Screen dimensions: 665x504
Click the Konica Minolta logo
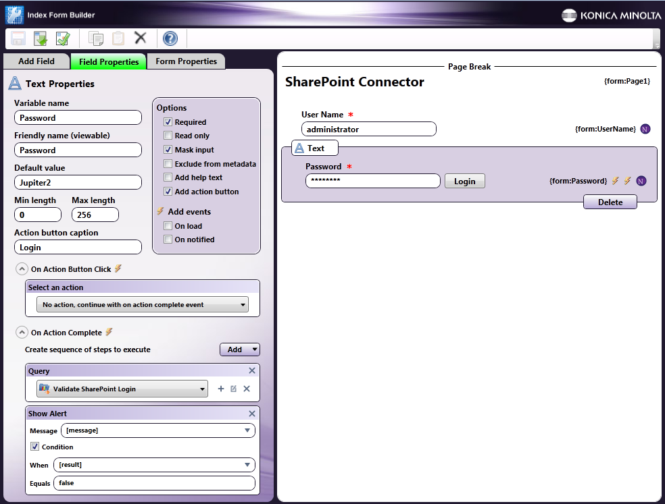pos(611,16)
